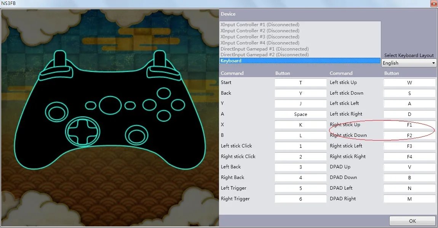Viewport: 438px width, 228px height.
Task: Click DPAD Down field showing B
Action: [409, 177]
